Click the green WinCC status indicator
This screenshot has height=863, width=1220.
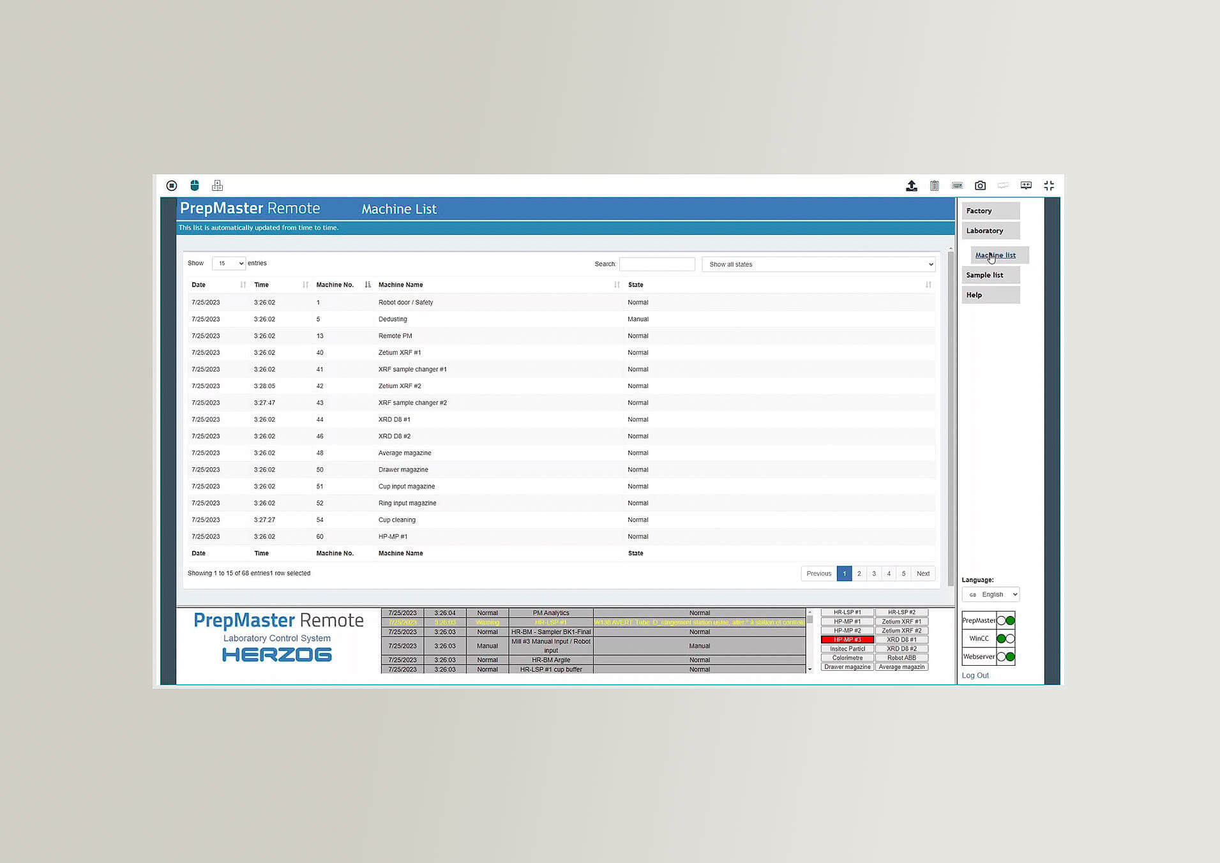pyautogui.click(x=1001, y=638)
